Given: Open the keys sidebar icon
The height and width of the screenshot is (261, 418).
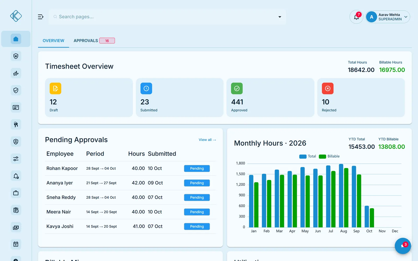Looking at the screenshot, I should pyautogui.click(x=16, y=124).
